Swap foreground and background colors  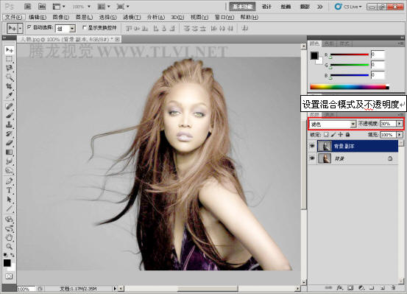coord(13,255)
